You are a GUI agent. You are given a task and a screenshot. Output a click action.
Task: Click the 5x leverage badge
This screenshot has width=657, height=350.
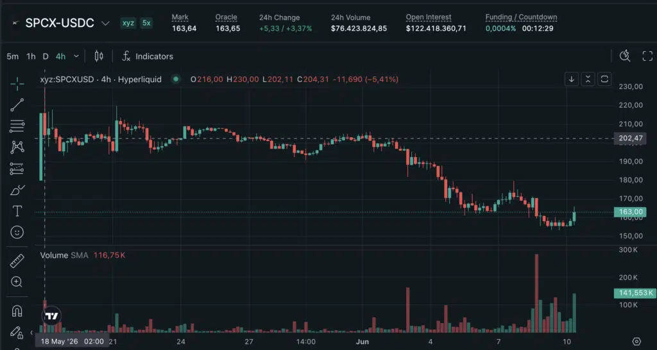(x=146, y=23)
